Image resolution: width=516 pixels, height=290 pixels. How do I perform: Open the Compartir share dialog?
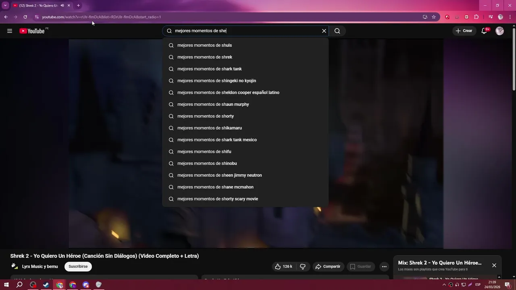point(328,267)
